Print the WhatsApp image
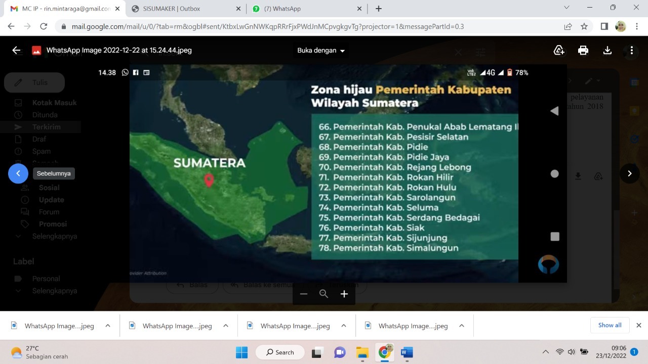 pyautogui.click(x=583, y=50)
